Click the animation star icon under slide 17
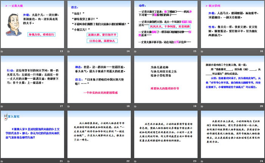 (x=3, y=106)
